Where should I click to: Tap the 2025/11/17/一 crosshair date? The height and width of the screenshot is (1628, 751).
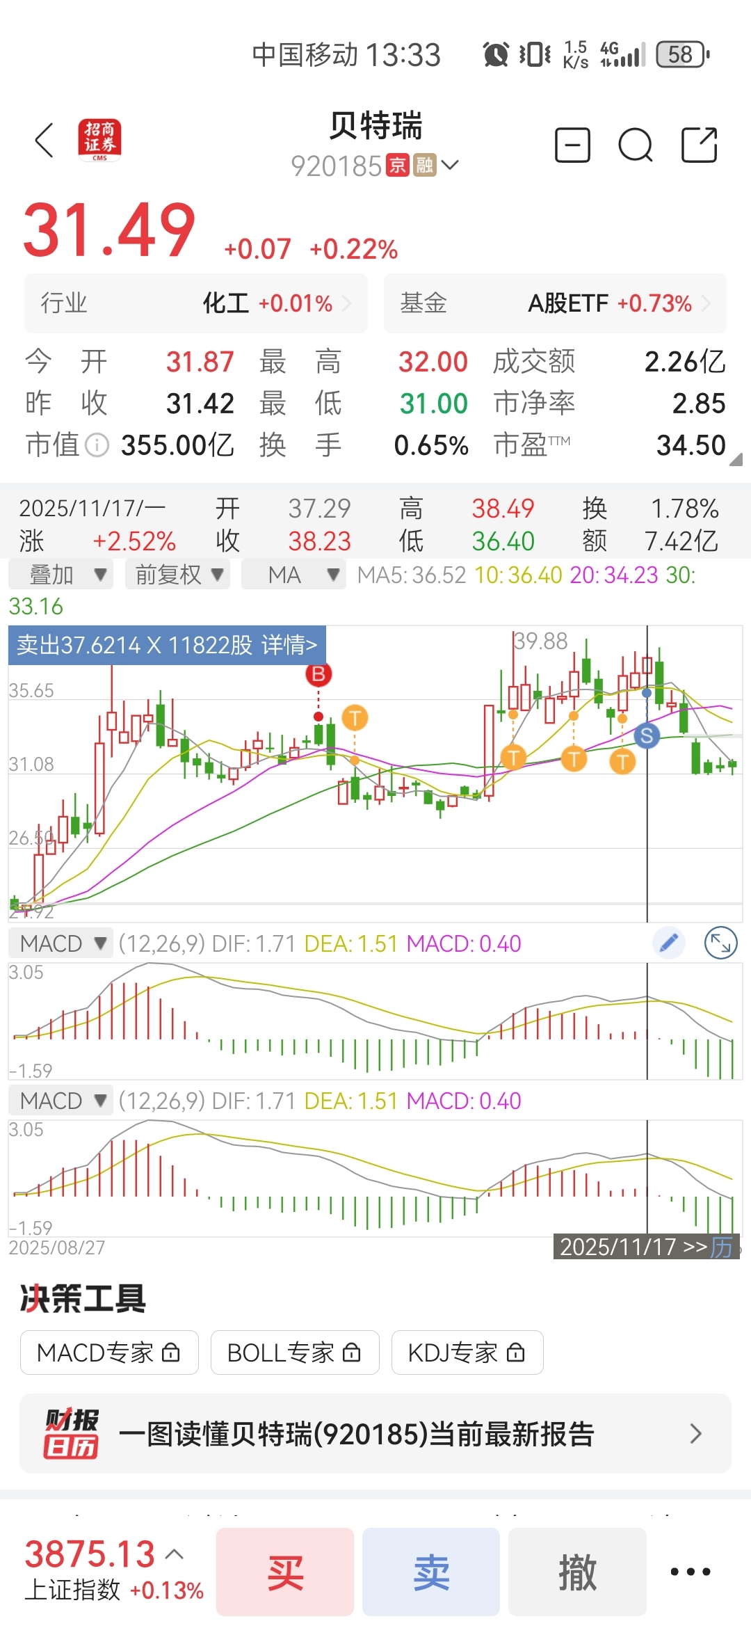[92, 509]
